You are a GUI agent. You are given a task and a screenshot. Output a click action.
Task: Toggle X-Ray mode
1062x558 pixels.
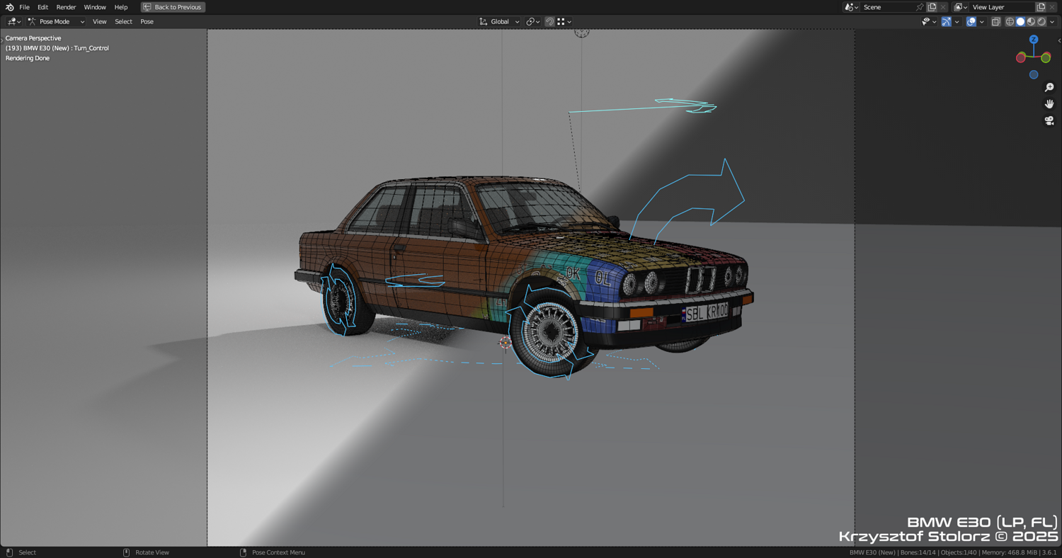click(x=995, y=22)
